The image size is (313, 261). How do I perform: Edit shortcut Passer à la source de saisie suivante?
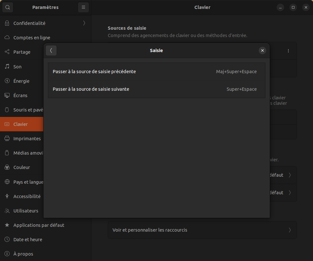(x=157, y=89)
